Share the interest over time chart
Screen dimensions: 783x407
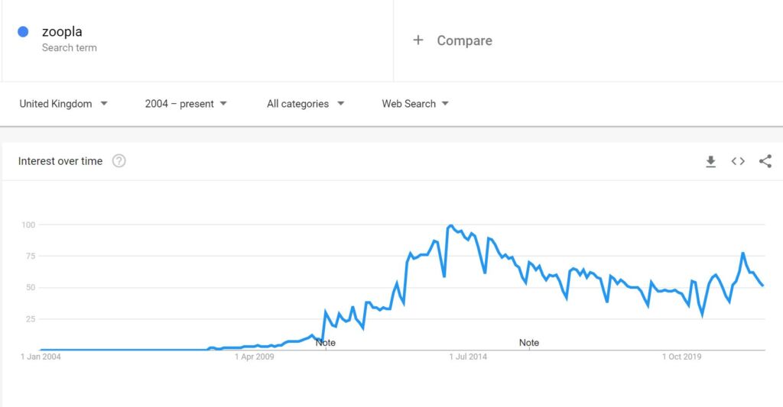tap(765, 161)
